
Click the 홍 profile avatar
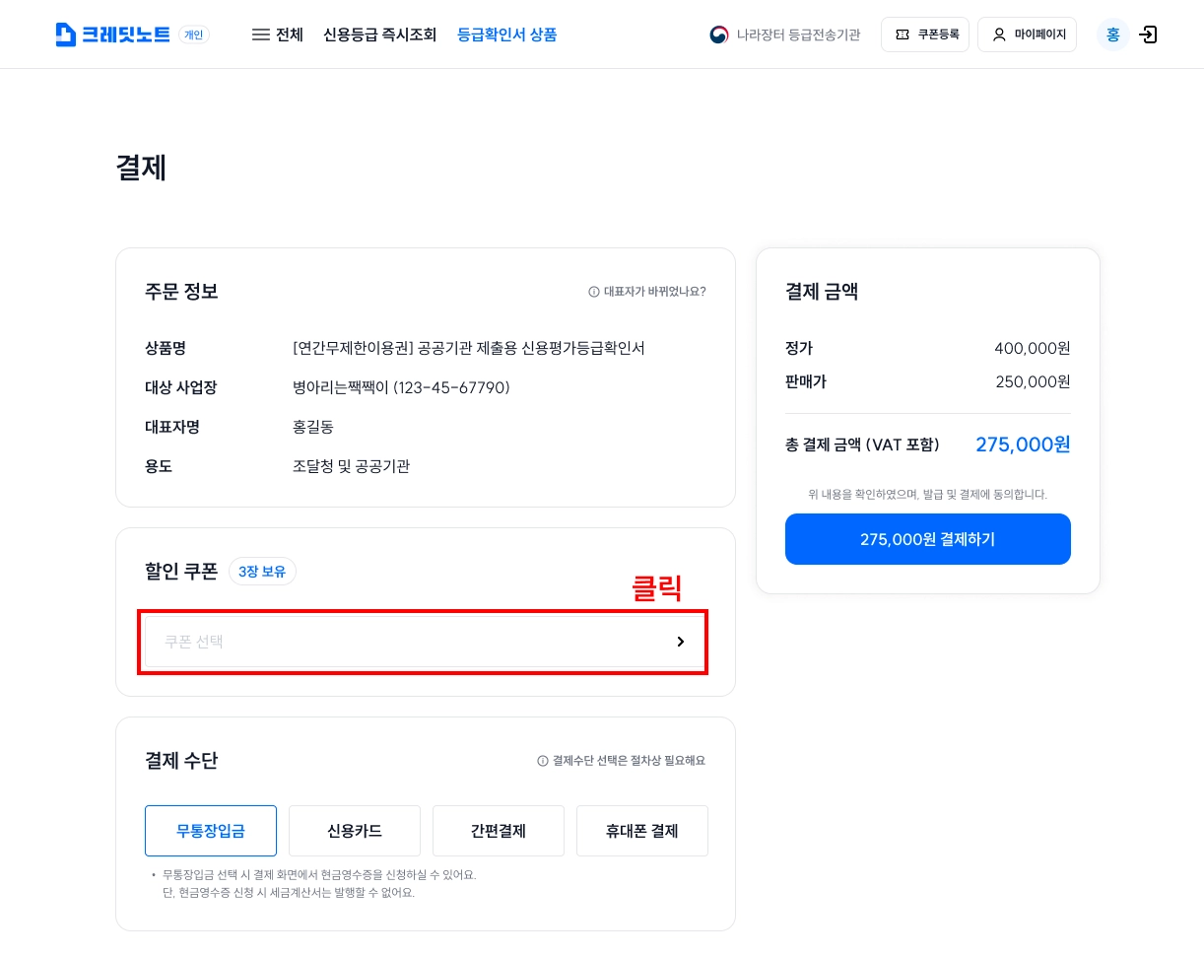[1112, 34]
